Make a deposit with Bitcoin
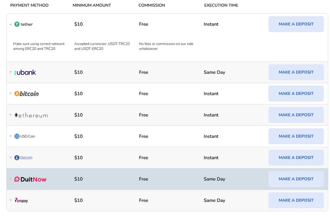 (x=296, y=94)
